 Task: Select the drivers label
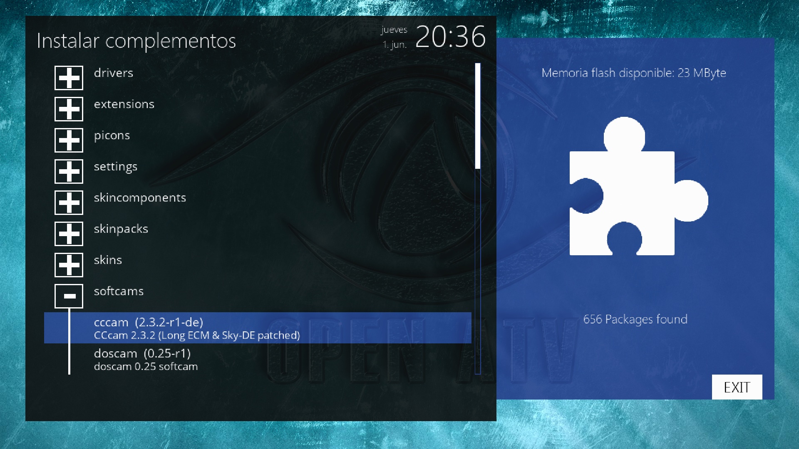click(x=113, y=73)
